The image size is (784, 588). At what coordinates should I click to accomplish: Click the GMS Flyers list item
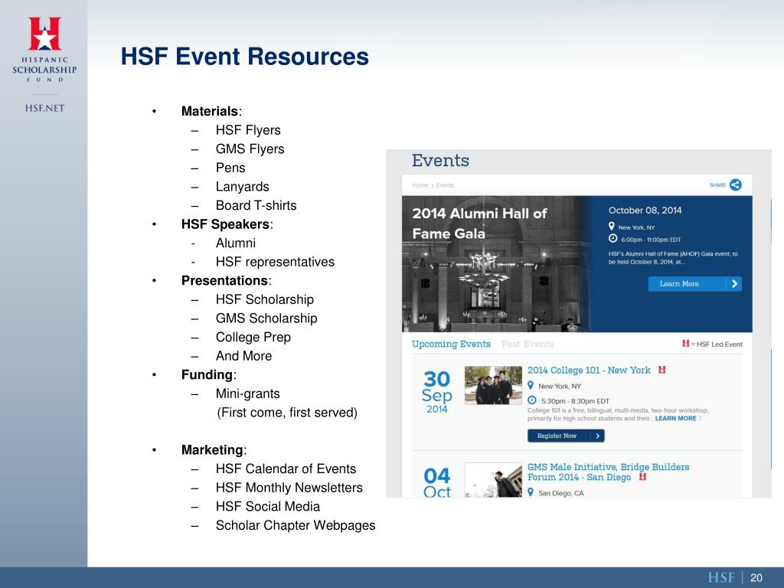pyautogui.click(x=250, y=149)
